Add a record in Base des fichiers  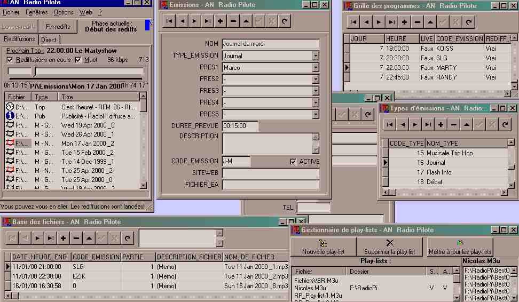[x=63, y=238]
